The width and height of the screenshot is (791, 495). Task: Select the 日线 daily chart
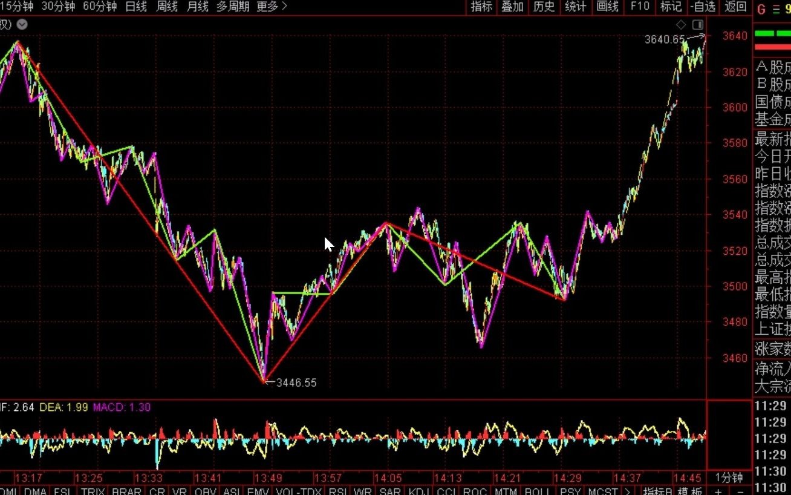[136, 7]
